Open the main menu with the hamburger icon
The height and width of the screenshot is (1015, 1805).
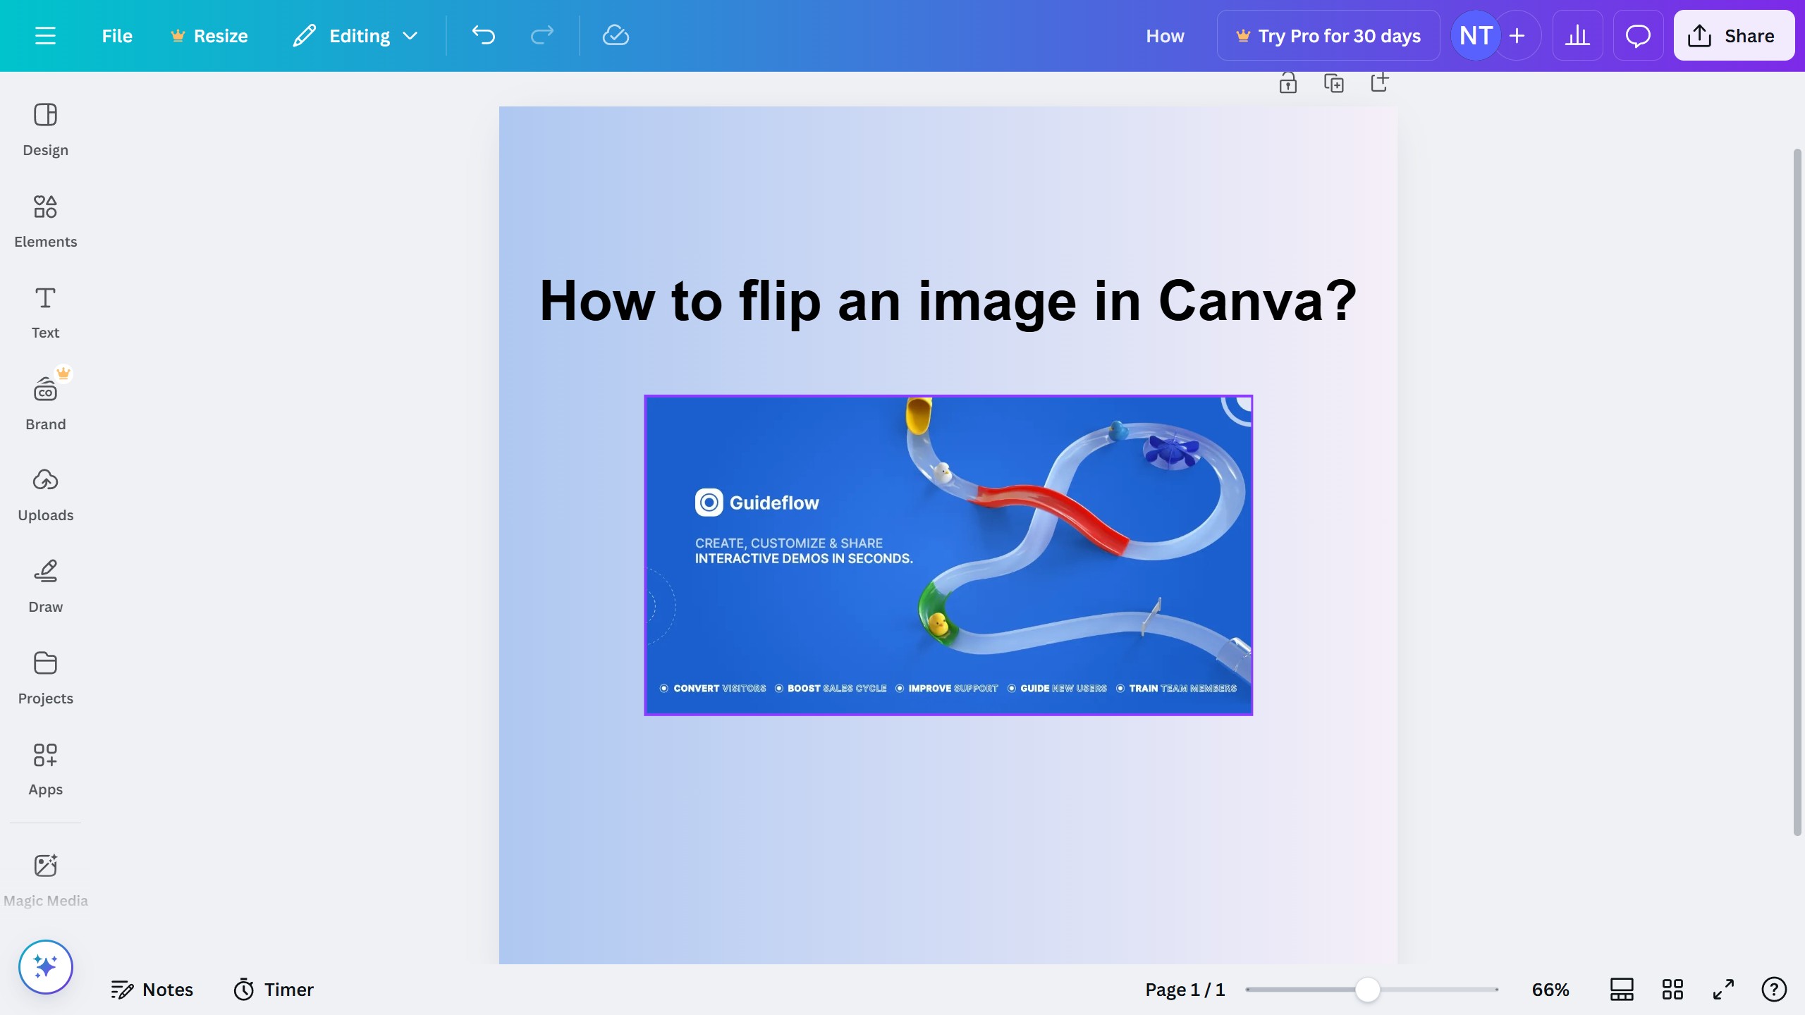point(46,35)
